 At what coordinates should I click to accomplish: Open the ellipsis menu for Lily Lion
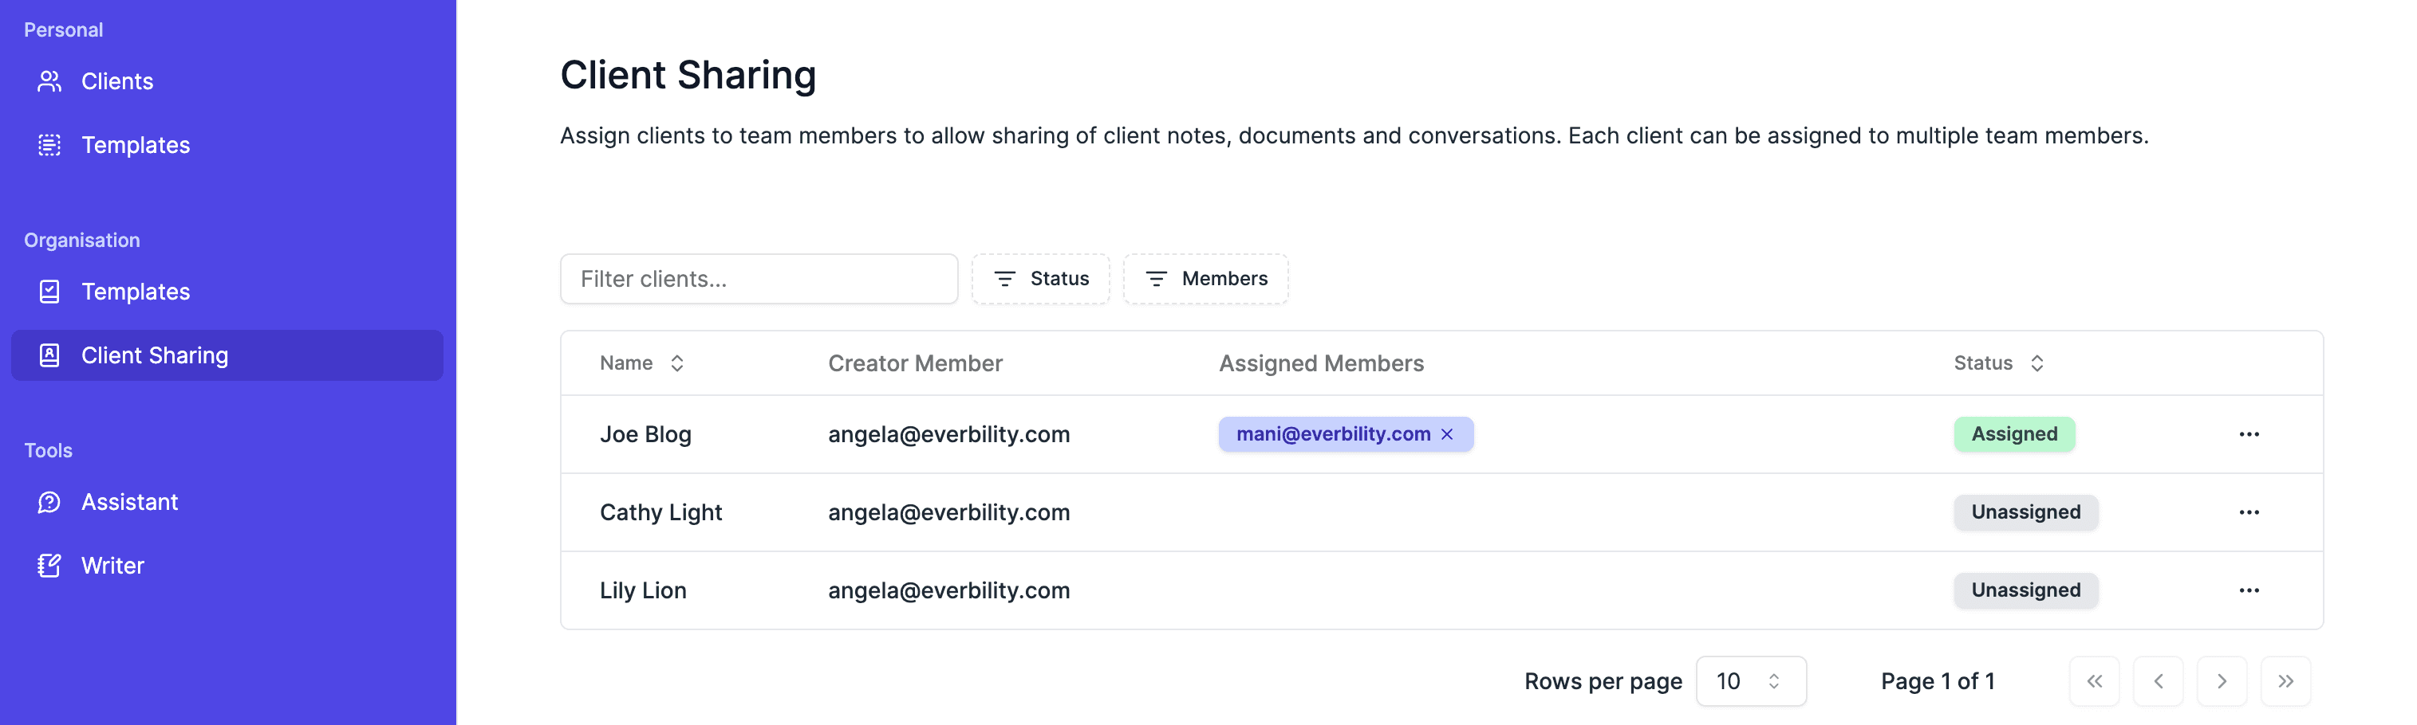pos(2248,590)
